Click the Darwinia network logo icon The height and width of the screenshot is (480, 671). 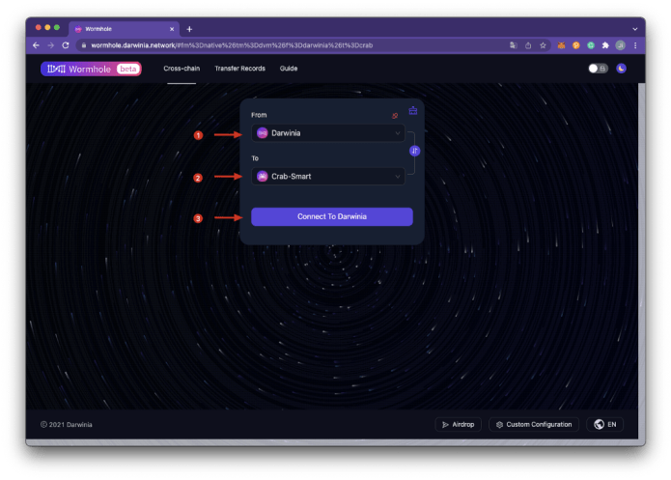tap(263, 133)
